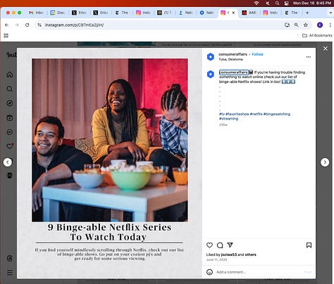The image size is (334, 284).
Task: Open the #bingewatching hashtag
Action: click(277, 114)
